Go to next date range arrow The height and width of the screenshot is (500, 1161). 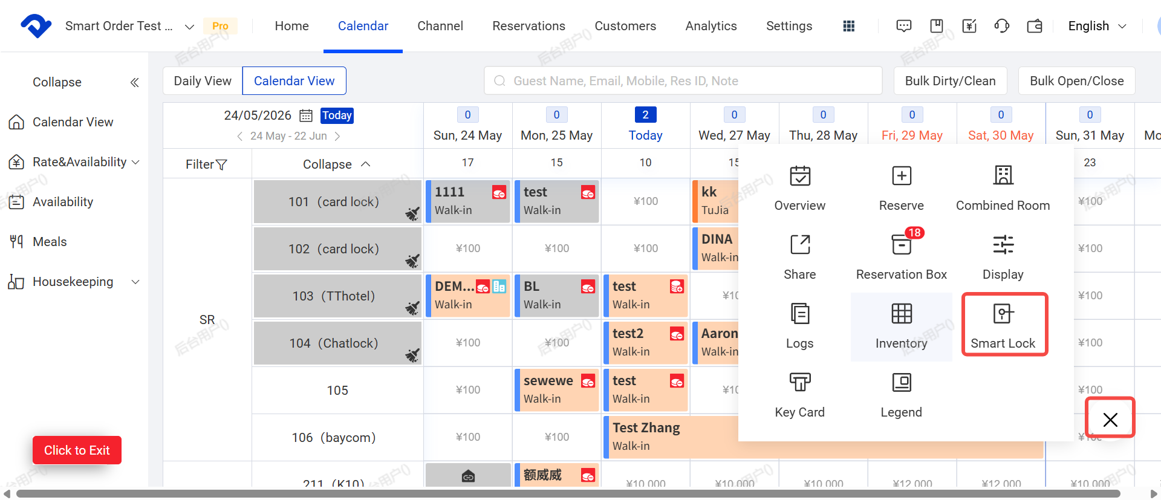pos(337,136)
